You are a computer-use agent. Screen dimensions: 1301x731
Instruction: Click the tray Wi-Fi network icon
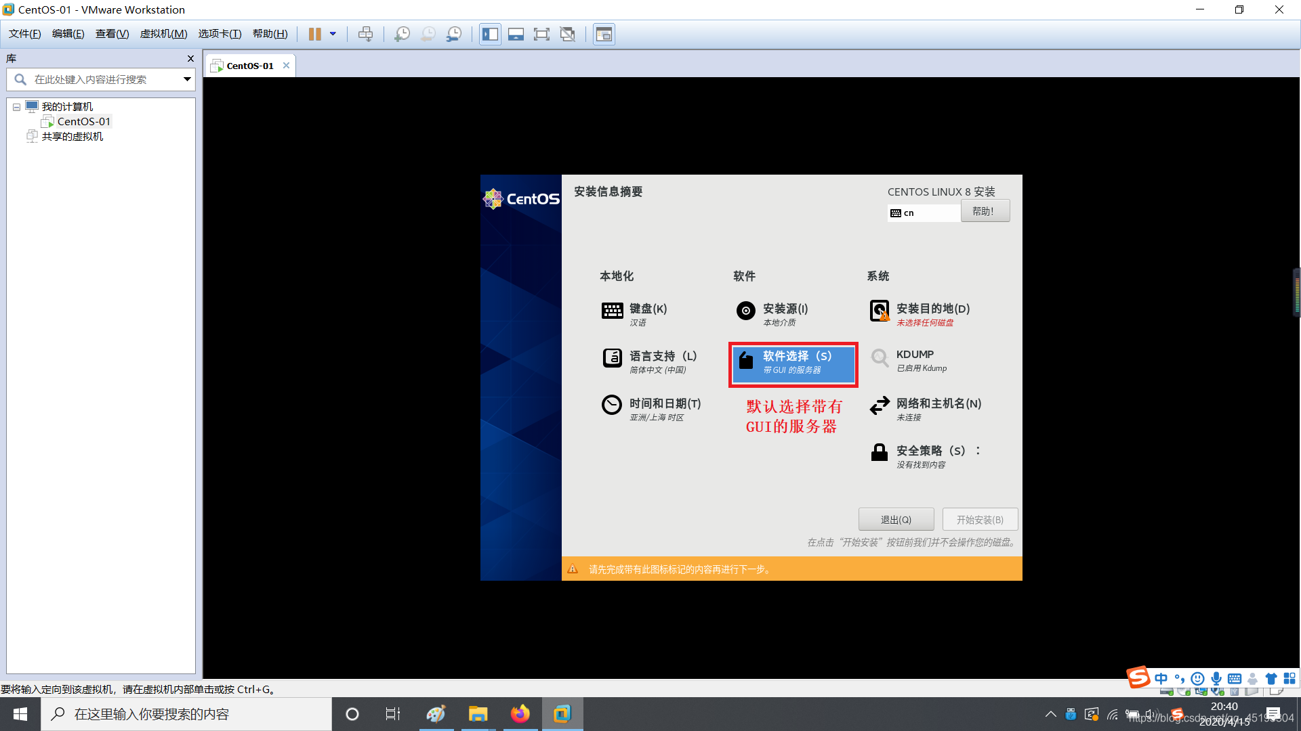[1112, 714]
